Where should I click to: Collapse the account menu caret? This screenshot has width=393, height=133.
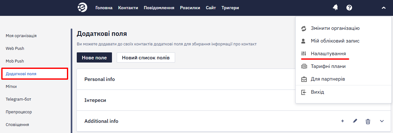(x=383, y=8)
